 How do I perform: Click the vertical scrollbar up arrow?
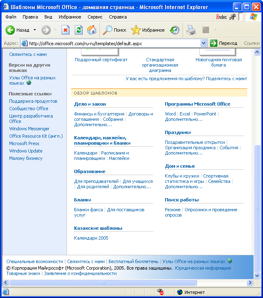tap(257, 52)
